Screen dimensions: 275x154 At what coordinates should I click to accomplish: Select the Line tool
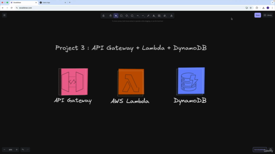point(143,16)
